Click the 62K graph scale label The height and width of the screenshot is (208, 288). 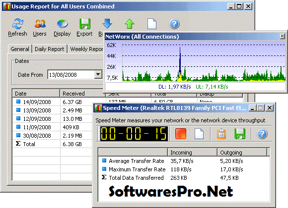pos(112,45)
